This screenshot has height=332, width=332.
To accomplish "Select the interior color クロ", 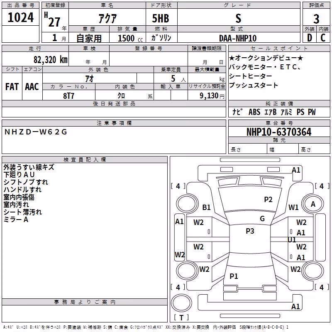I will point(121,96).
